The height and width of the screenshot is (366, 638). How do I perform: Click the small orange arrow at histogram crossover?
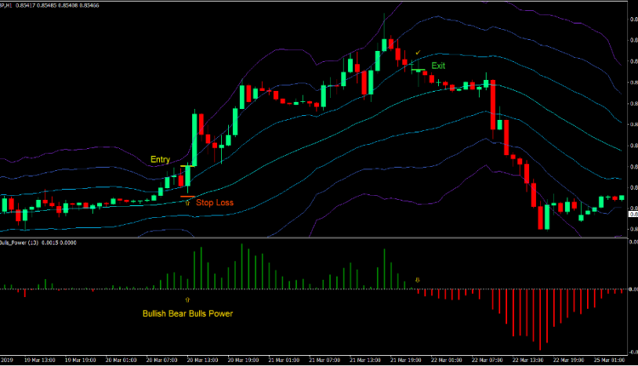(x=417, y=279)
